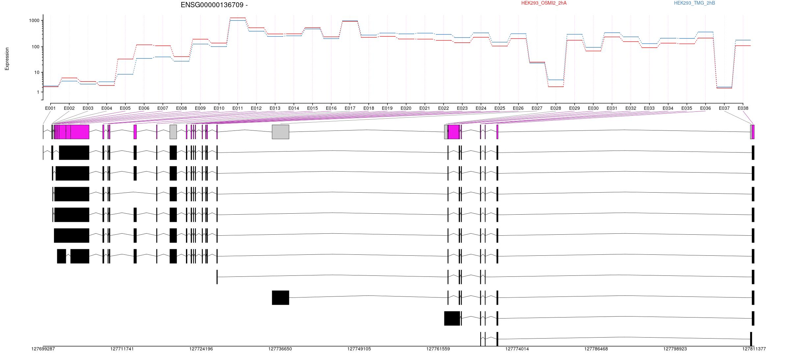
Task: Click exon label E017
Action: (350, 108)
